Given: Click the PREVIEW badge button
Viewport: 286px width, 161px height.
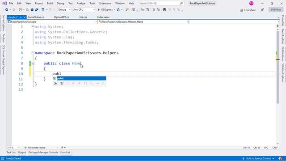Looking at the screenshot, I should pyautogui.click(x=276, y=10).
